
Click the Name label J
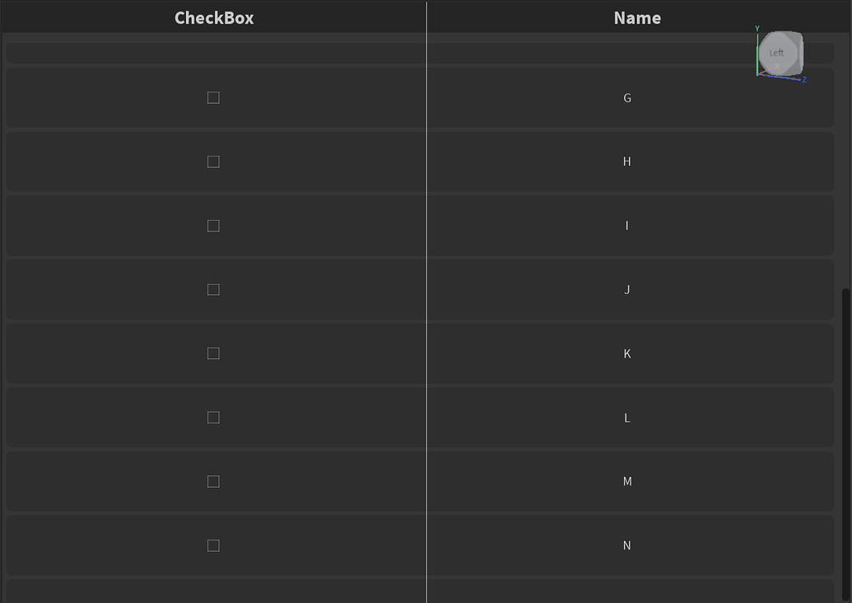[x=627, y=289]
